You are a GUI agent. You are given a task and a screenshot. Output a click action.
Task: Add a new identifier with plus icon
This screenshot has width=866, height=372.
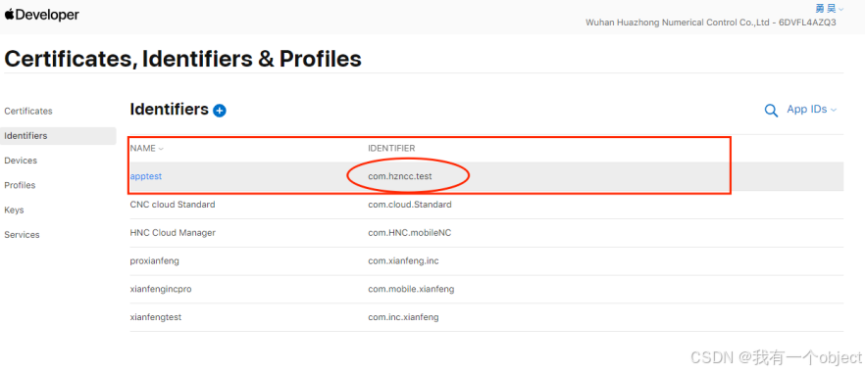point(220,111)
